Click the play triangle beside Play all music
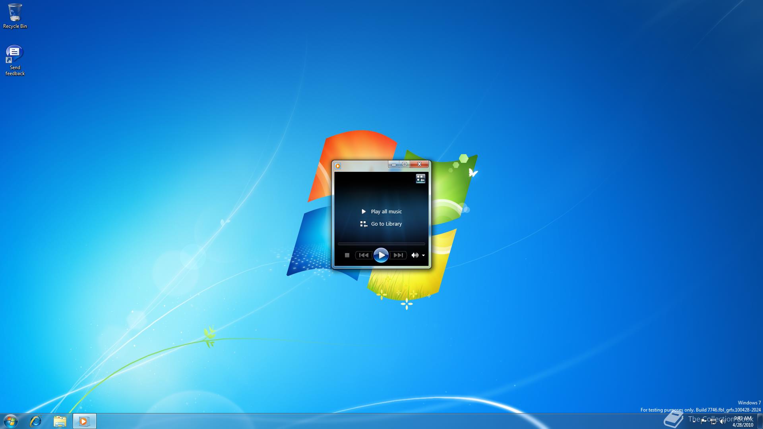Viewport: 763px width, 429px height. click(x=363, y=212)
